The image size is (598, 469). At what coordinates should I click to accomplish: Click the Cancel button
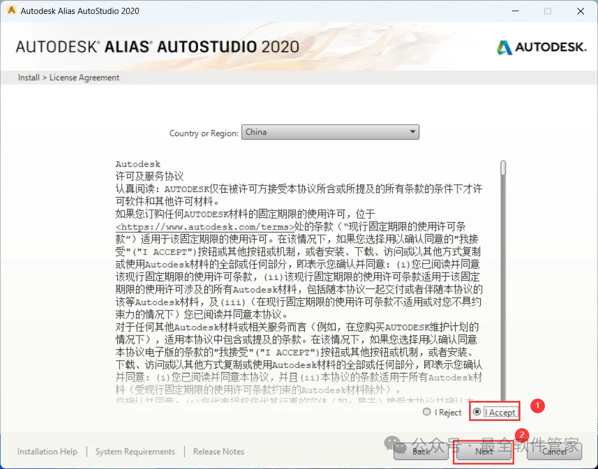(x=554, y=452)
